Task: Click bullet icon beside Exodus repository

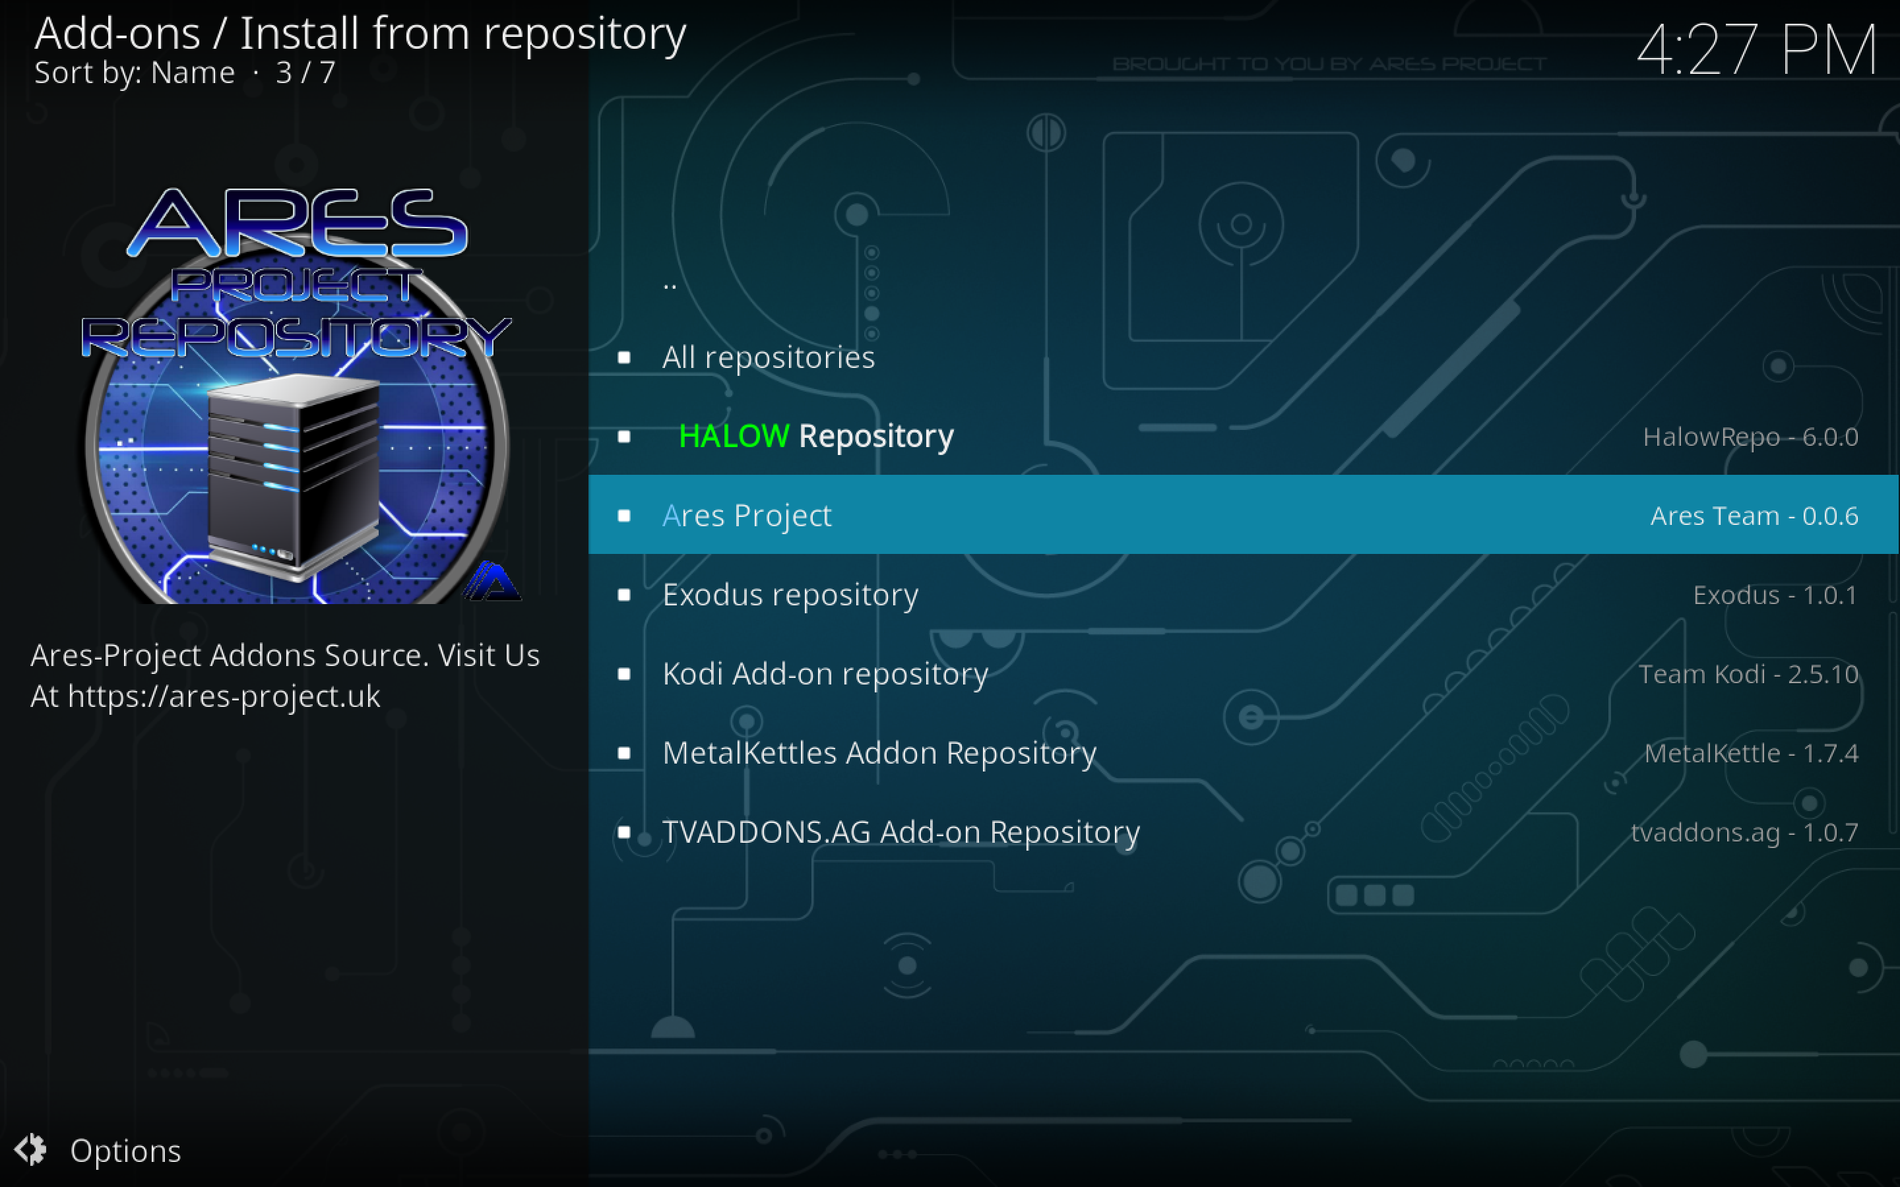Action: pyautogui.click(x=624, y=595)
